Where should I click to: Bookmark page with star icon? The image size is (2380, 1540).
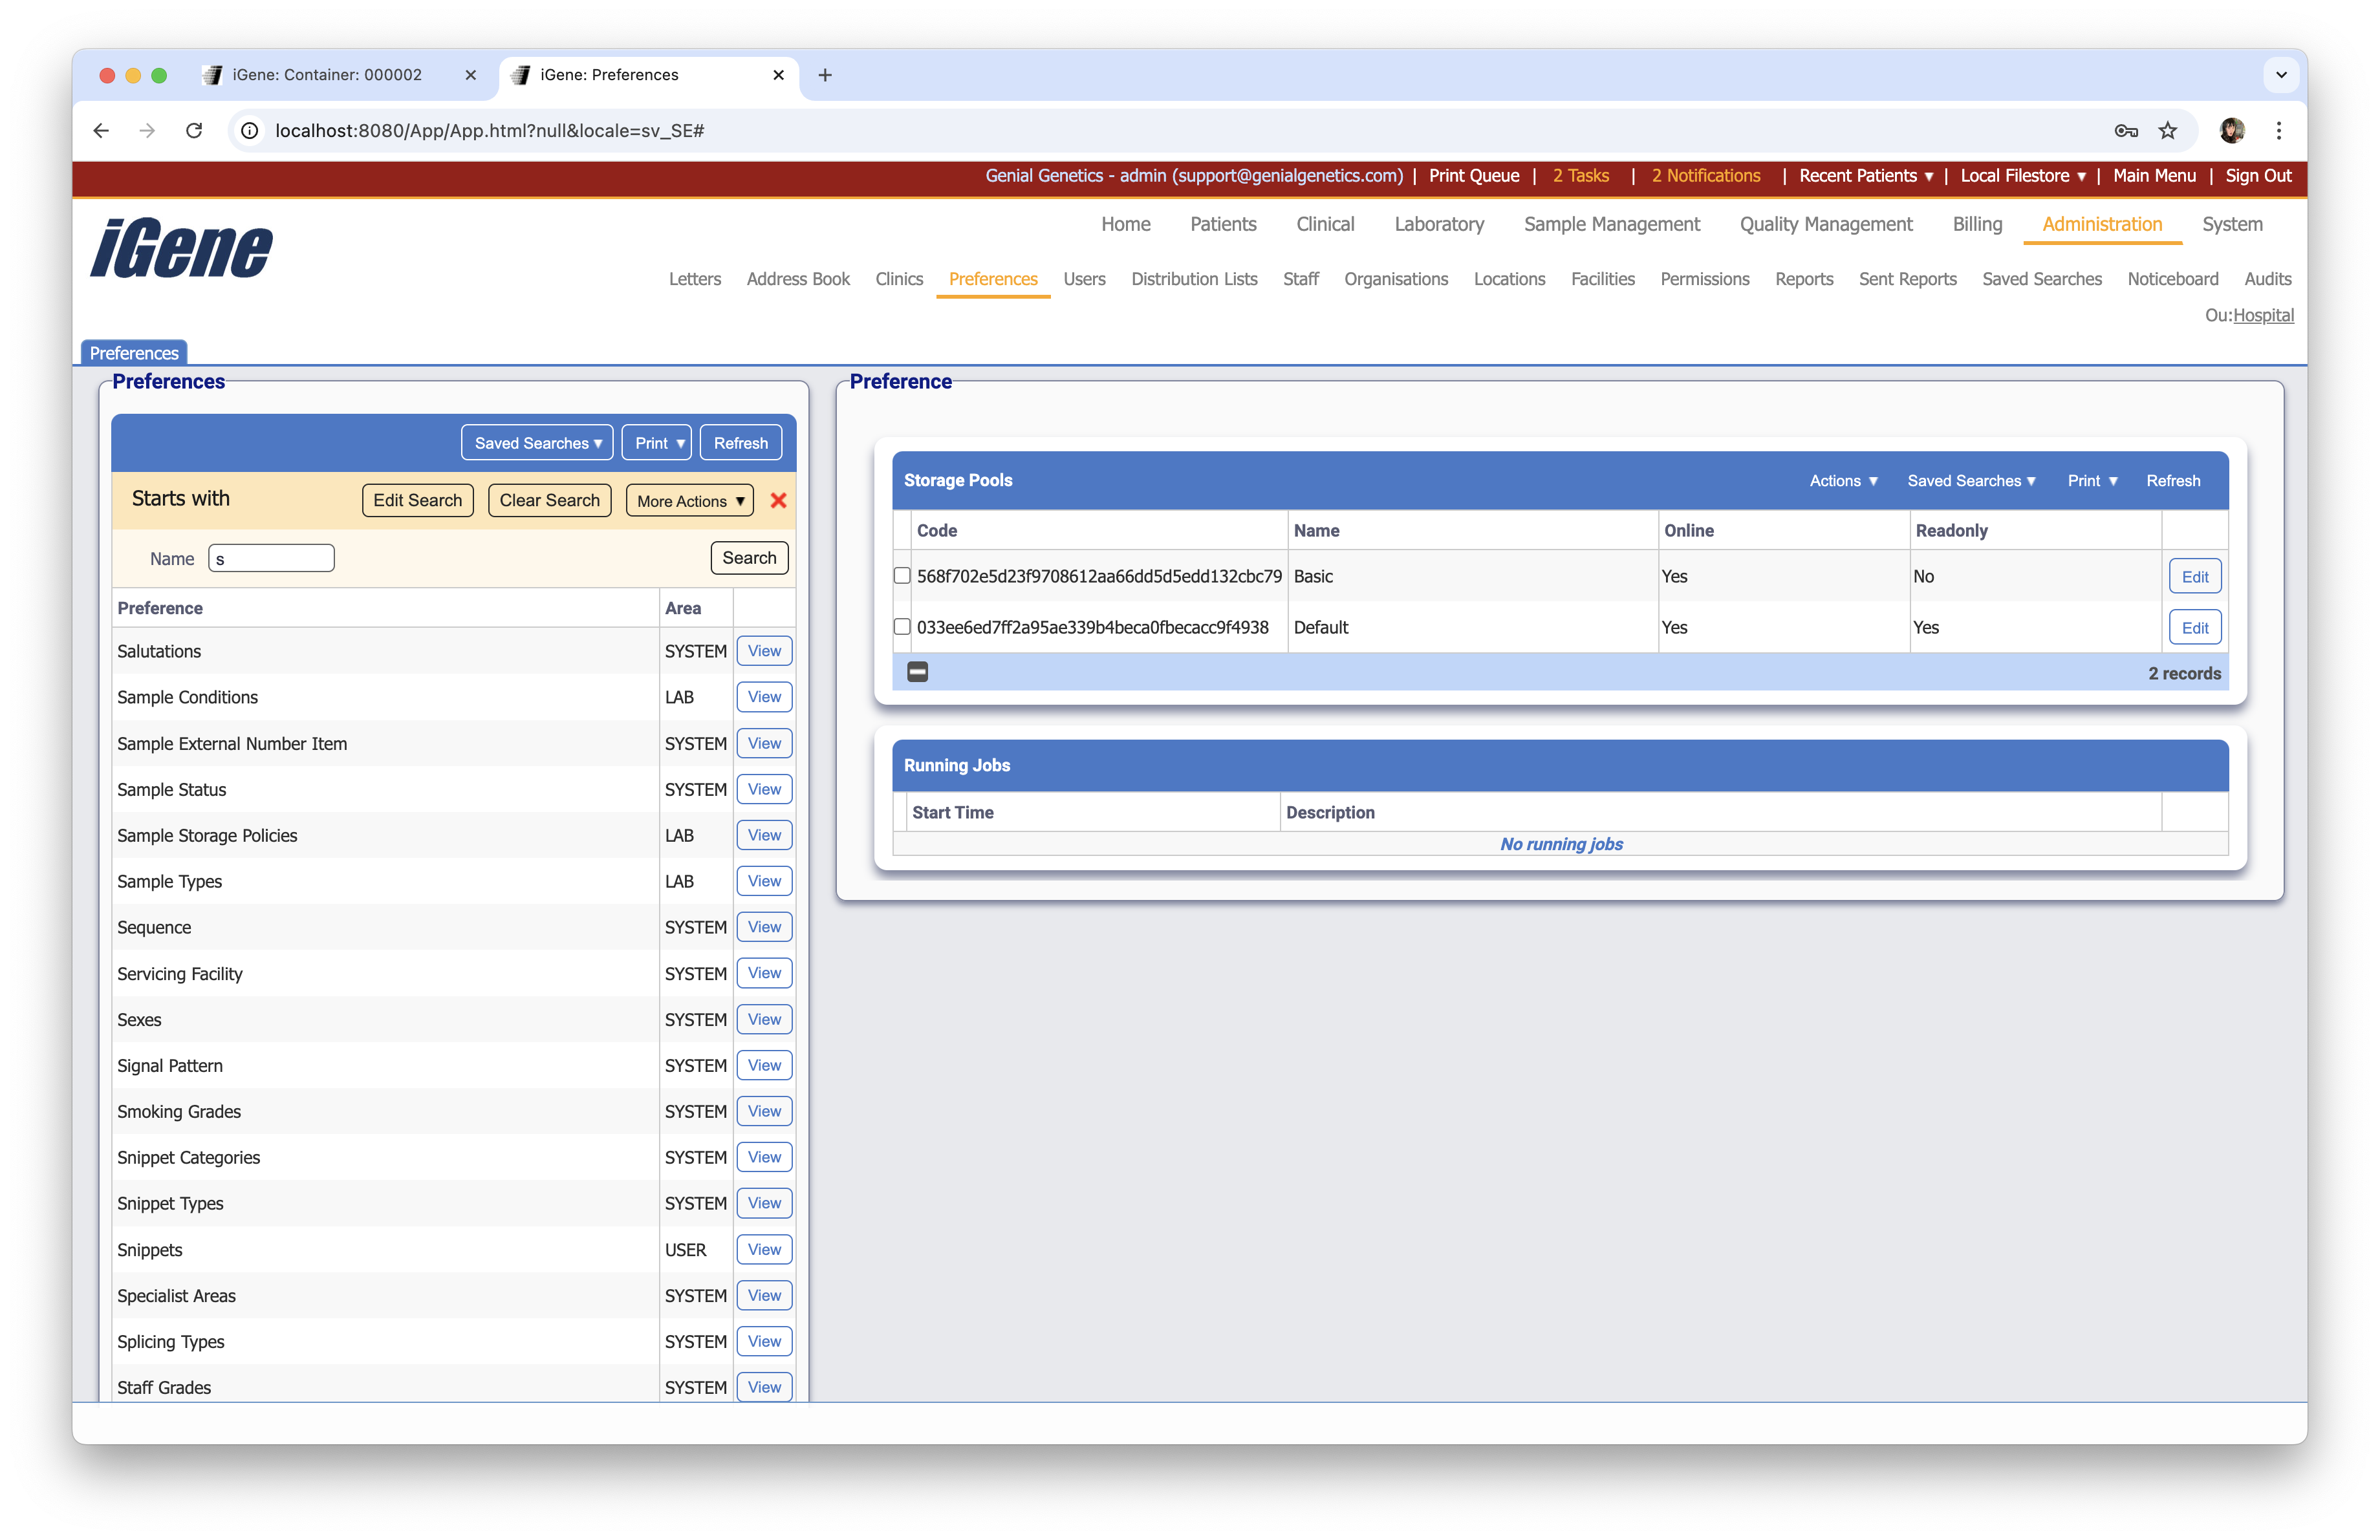click(x=2168, y=130)
